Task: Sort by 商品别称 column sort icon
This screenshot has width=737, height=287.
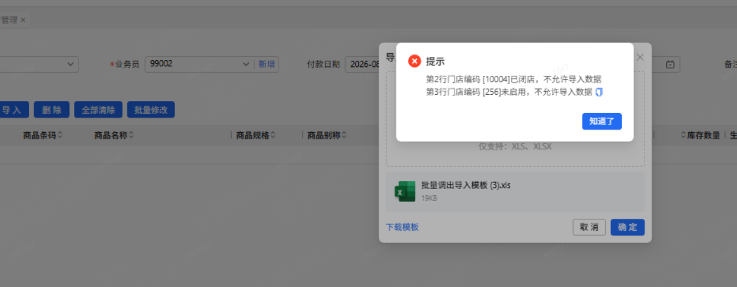Action: point(344,135)
